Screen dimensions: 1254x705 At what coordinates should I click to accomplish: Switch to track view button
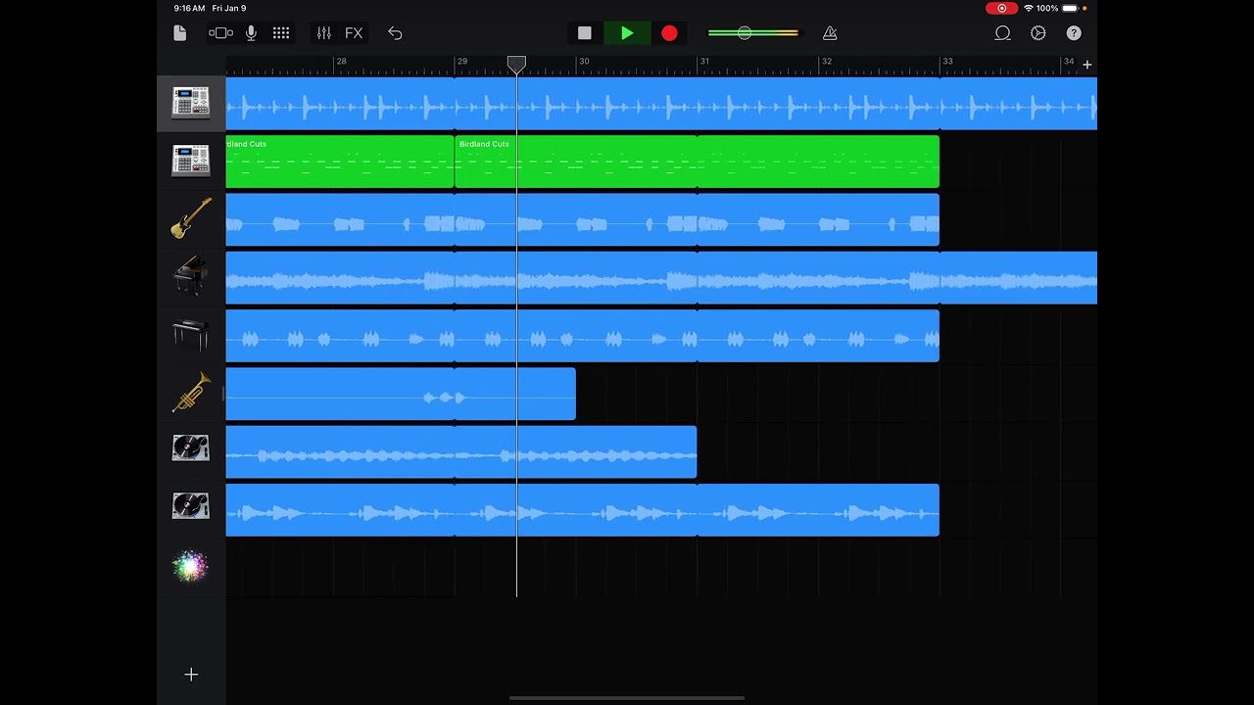coord(220,33)
